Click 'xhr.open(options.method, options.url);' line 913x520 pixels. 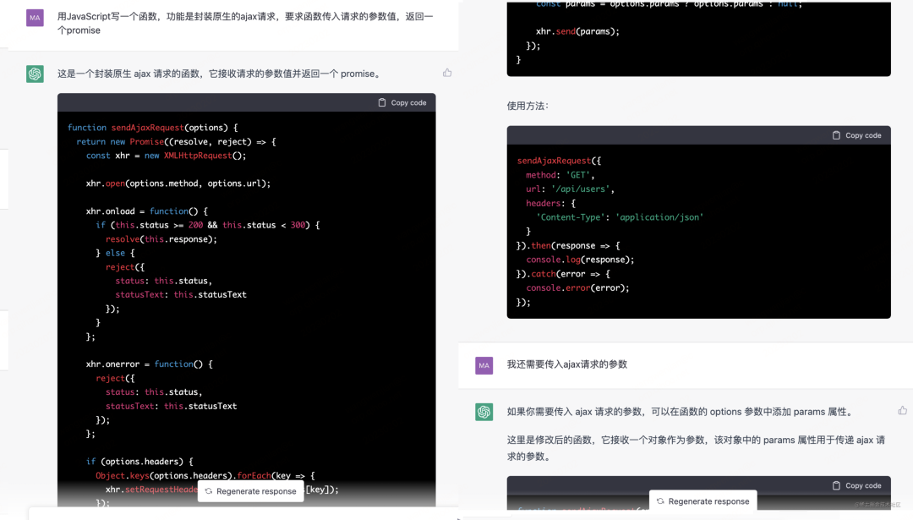[x=178, y=183]
